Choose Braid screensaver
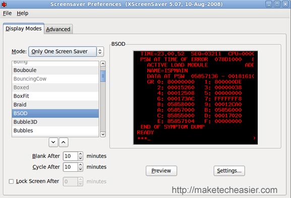Screen dimensions: 291x198 (x=55, y=105)
